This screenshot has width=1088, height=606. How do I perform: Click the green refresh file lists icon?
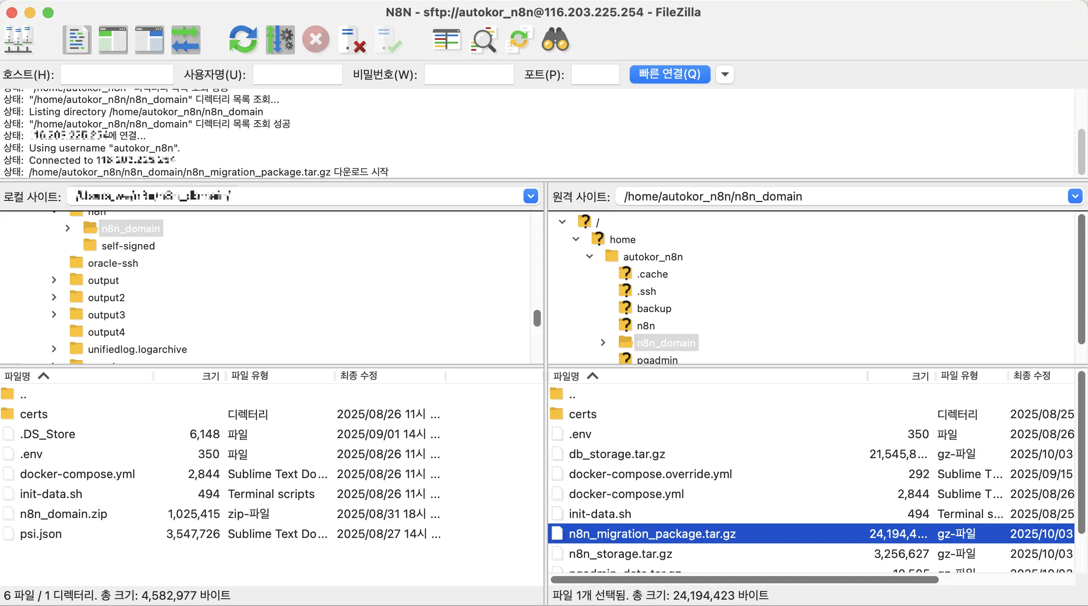[x=243, y=40]
